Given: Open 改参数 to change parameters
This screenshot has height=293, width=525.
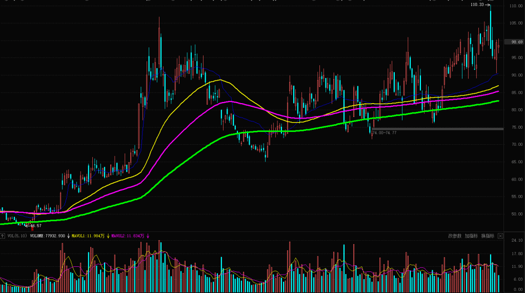Looking at the screenshot, I should pyautogui.click(x=455, y=236).
